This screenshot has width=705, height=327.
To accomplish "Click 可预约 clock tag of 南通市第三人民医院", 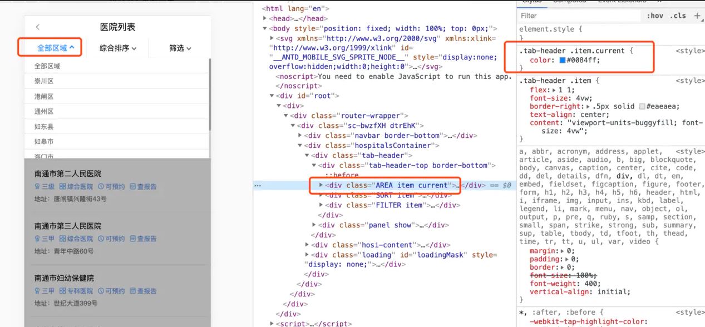I will click(x=111, y=239).
